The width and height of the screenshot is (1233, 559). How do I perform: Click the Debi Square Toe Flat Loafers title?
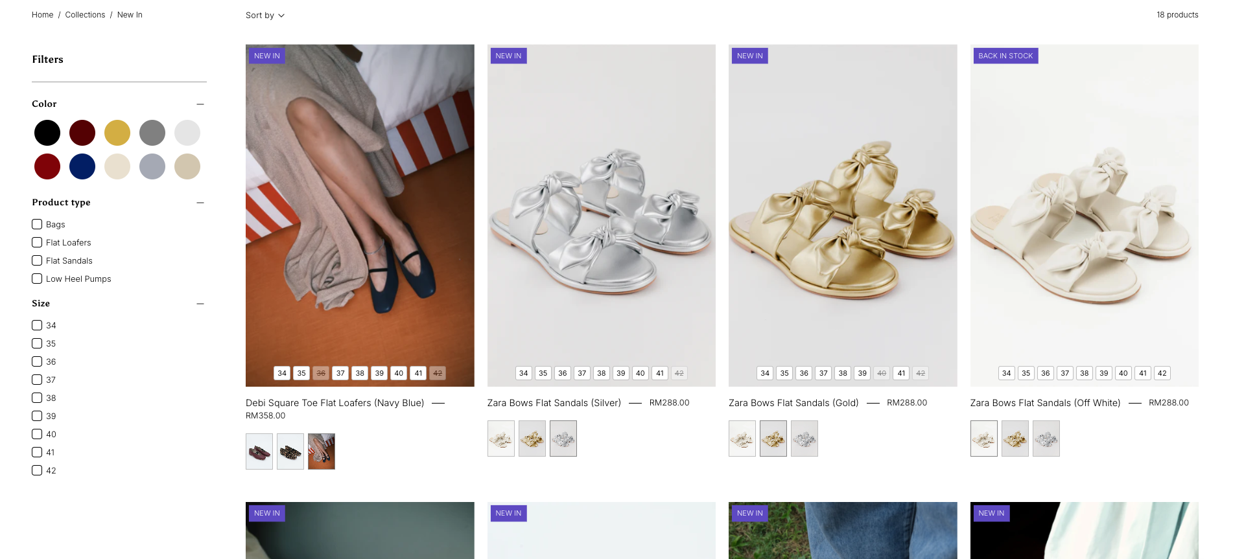pyautogui.click(x=335, y=403)
